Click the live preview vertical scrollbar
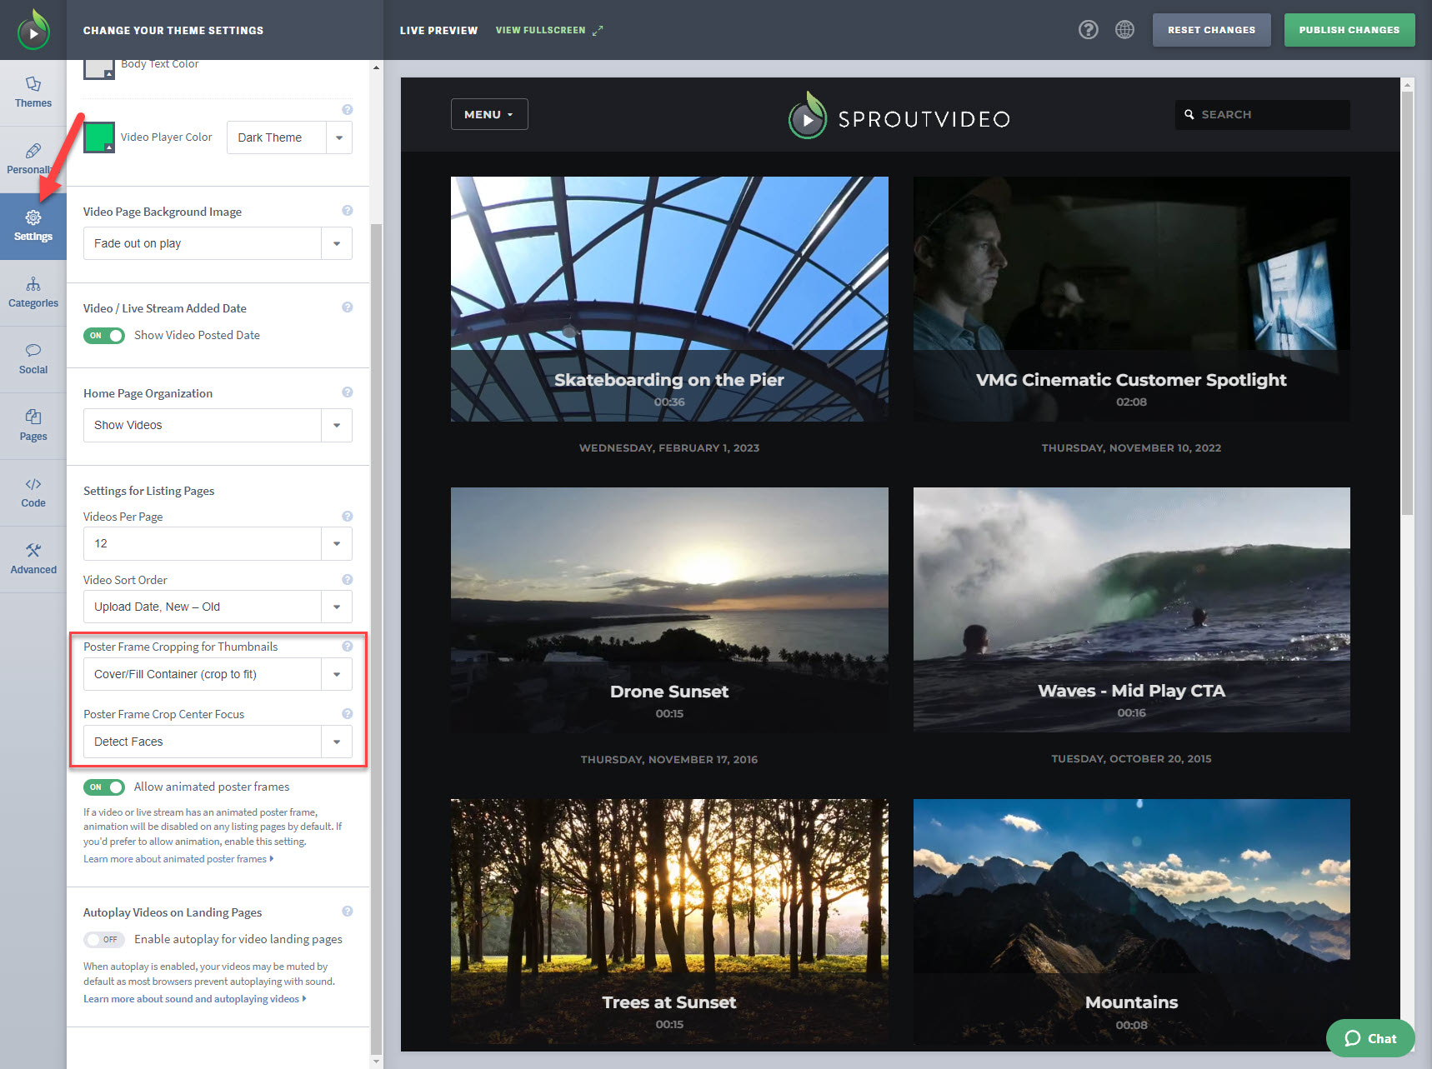 (x=1407, y=304)
